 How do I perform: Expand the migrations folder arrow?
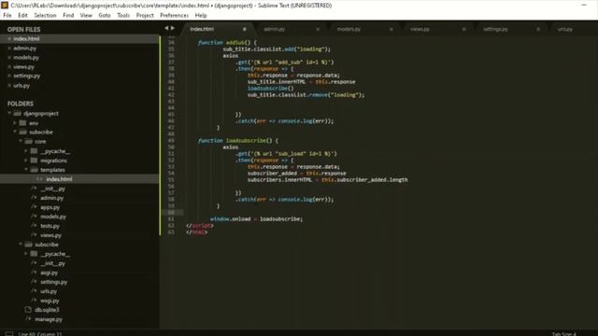click(x=26, y=161)
